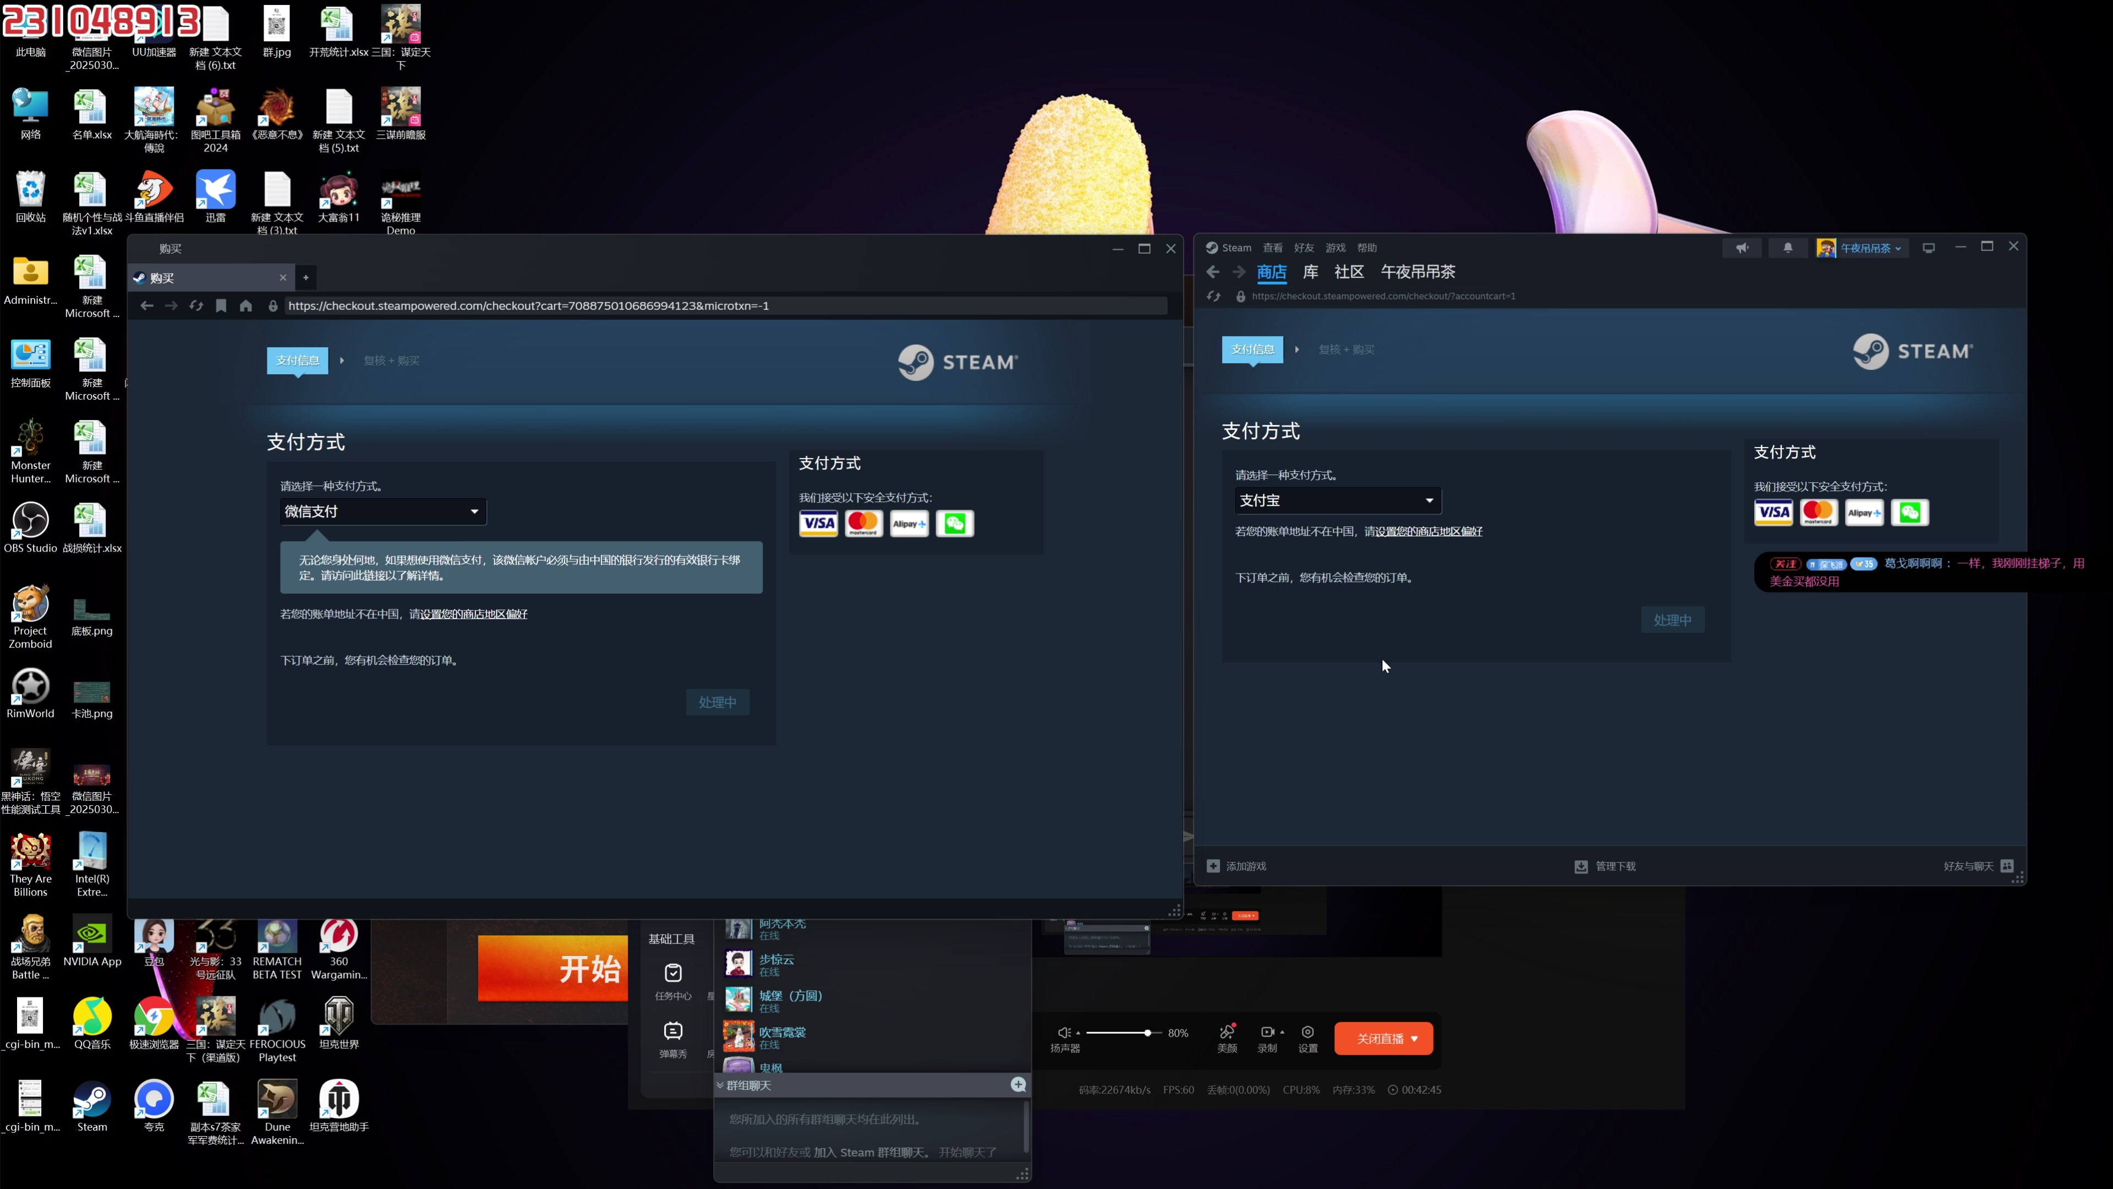Go back in the 购买 browser window
The width and height of the screenshot is (2113, 1189).
[147, 306]
